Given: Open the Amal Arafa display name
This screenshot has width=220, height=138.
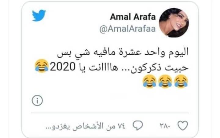Looking at the screenshot, I should (133, 17).
